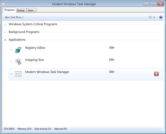Switch to the Startup tab
The width and height of the screenshot is (166, 134).
[21, 10]
